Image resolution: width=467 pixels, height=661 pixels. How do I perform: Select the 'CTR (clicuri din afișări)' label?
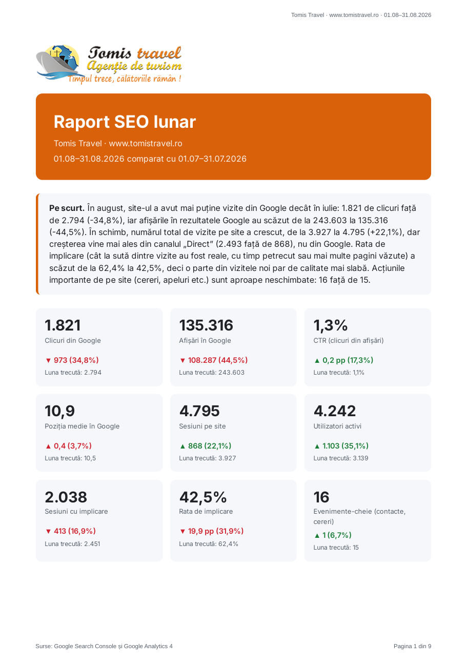pyautogui.click(x=349, y=340)
